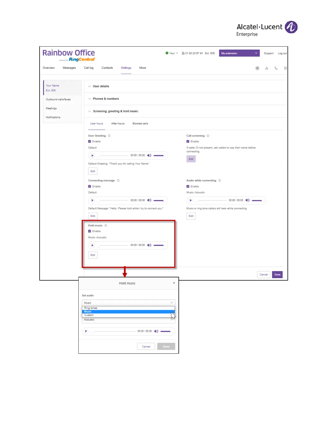Toggle Audio while connecting Enable checkbox

coord(188,186)
